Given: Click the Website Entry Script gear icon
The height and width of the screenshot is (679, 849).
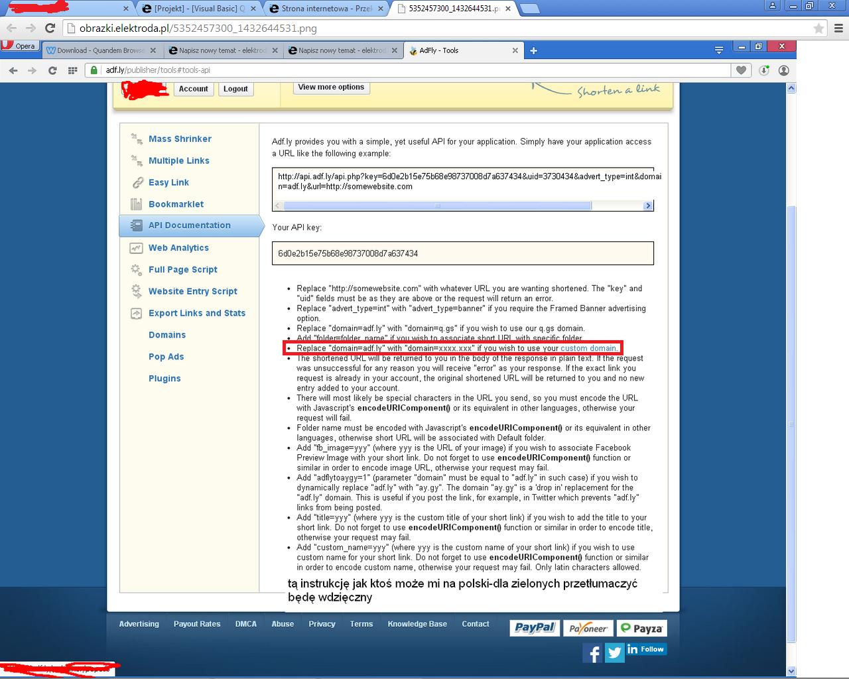Looking at the screenshot, I should pyautogui.click(x=137, y=291).
